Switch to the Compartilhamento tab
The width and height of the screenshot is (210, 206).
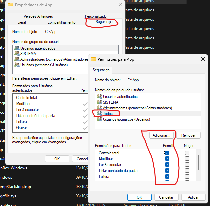pyautogui.click(x=61, y=22)
